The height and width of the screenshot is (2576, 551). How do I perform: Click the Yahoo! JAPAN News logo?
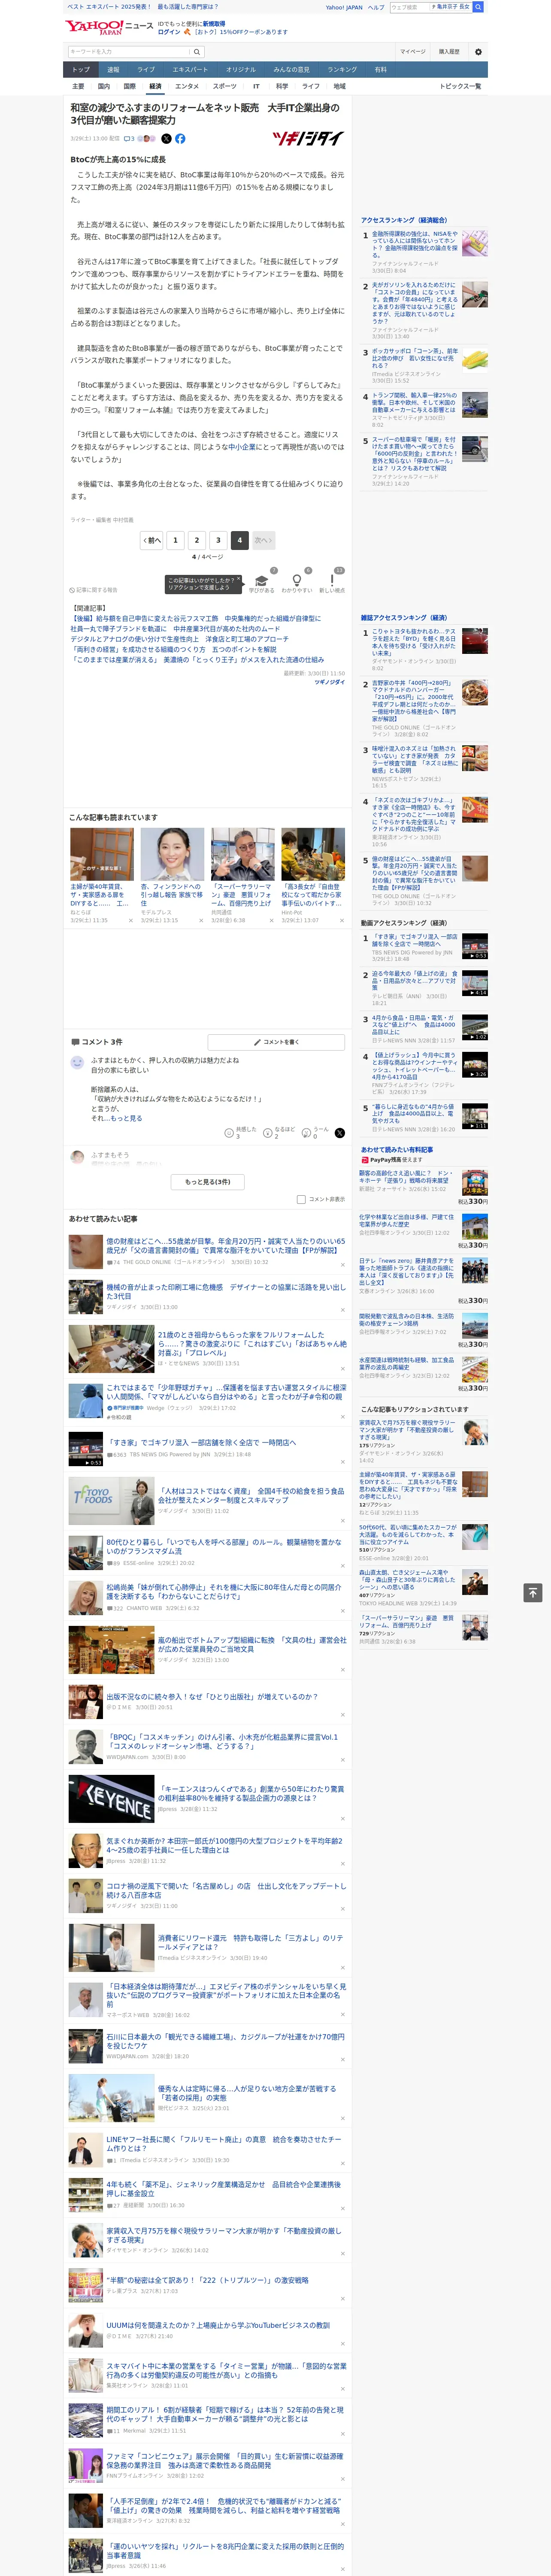click(x=109, y=27)
